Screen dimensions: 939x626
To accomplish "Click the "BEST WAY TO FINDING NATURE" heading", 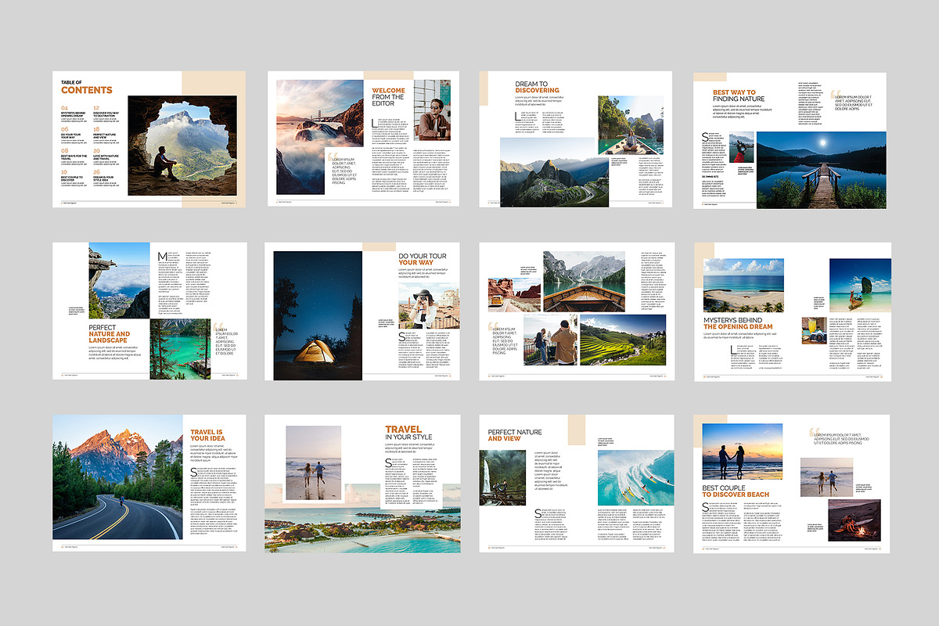I will [x=739, y=96].
